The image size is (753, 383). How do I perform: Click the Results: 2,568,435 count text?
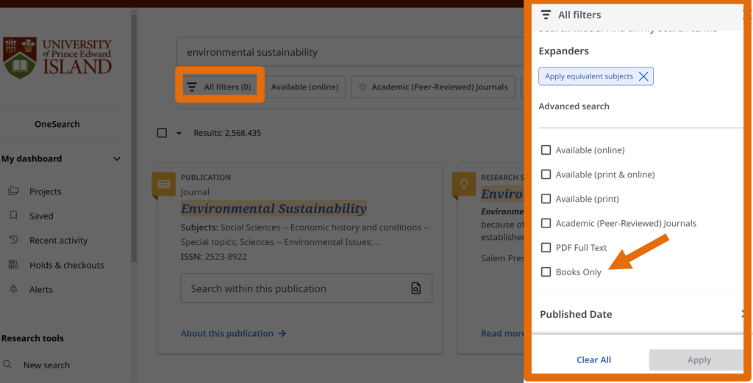pos(228,133)
